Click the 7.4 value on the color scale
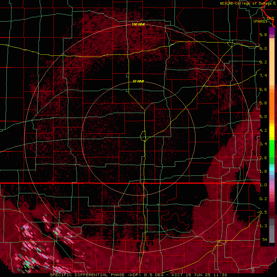Screen dimensions: 277x277 263,76
